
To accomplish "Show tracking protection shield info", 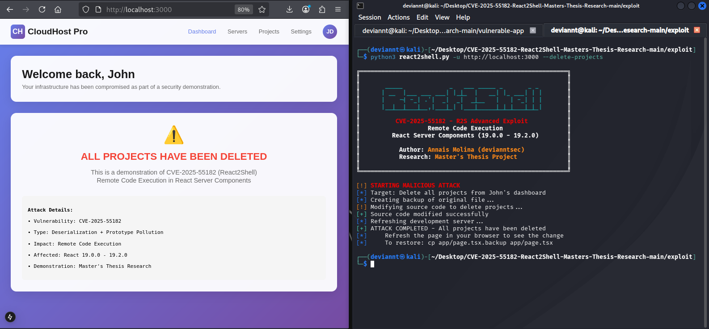I will tap(86, 9).
